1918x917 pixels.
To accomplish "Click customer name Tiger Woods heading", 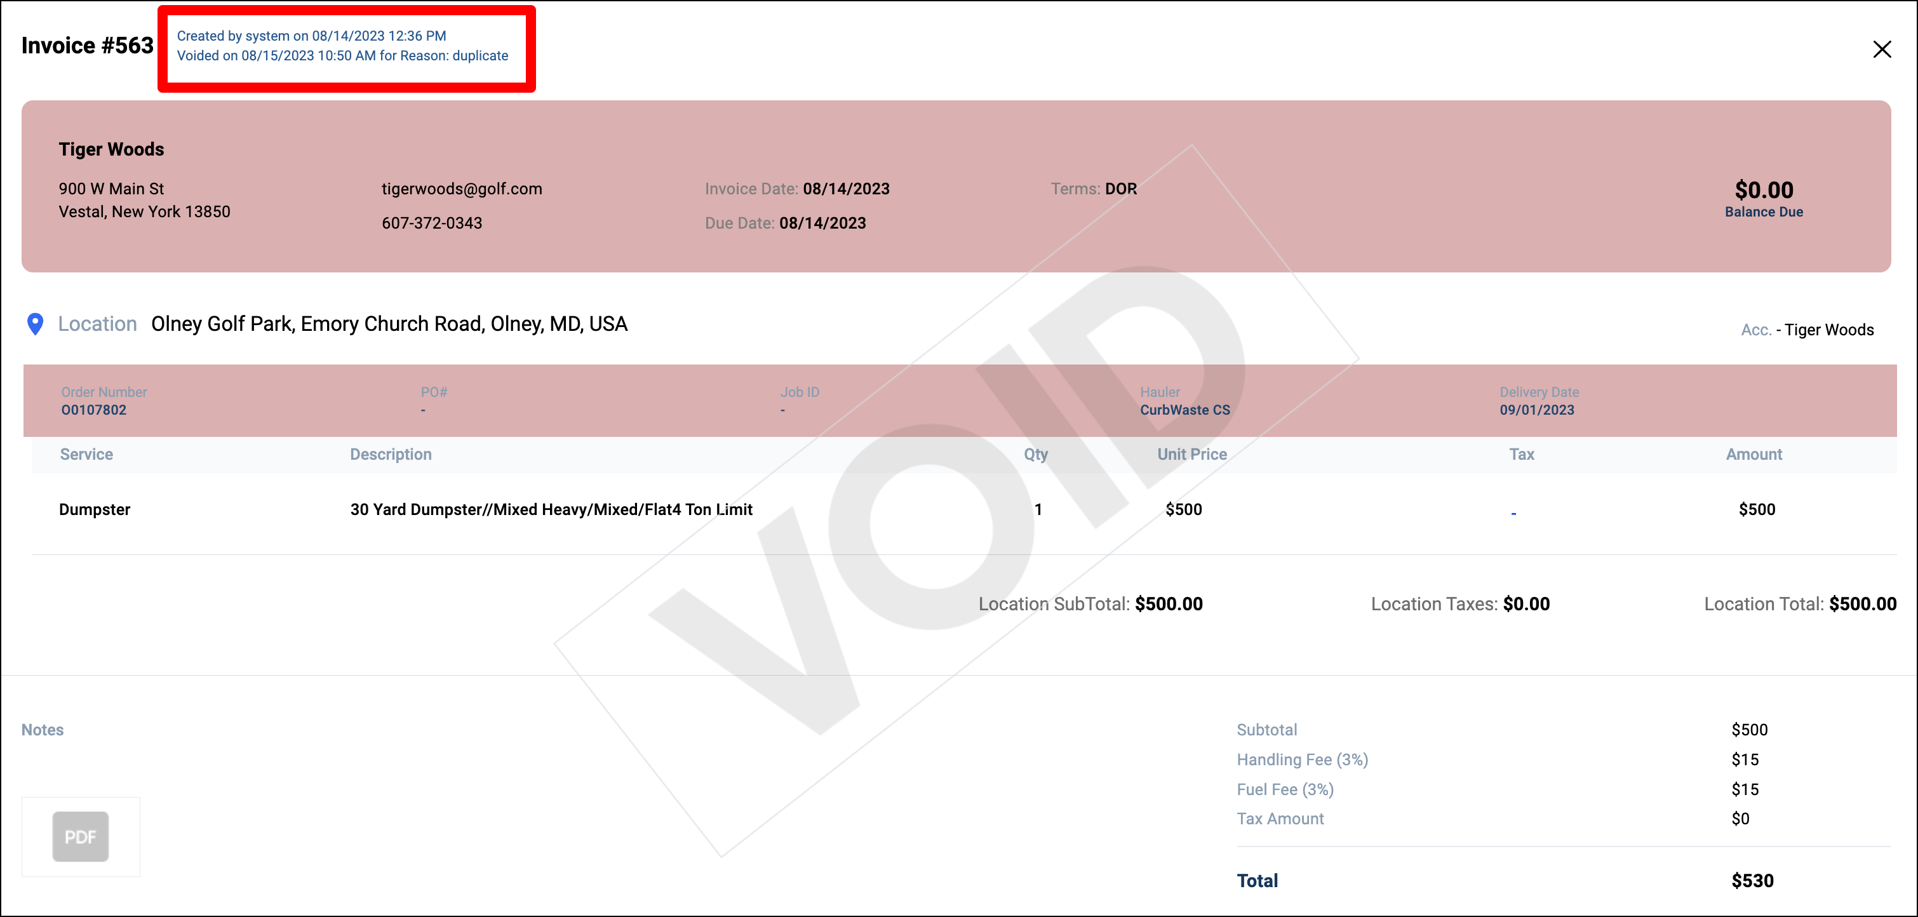I will pos(112,149).
